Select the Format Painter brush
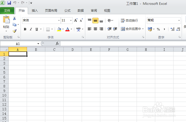Screen dimensions: 186x122 (x=15, y=31)
